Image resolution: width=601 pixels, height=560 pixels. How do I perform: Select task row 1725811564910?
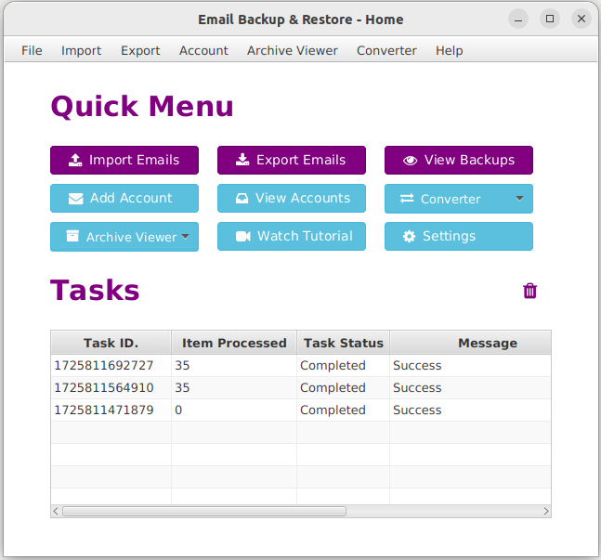[x=301, y=387]
